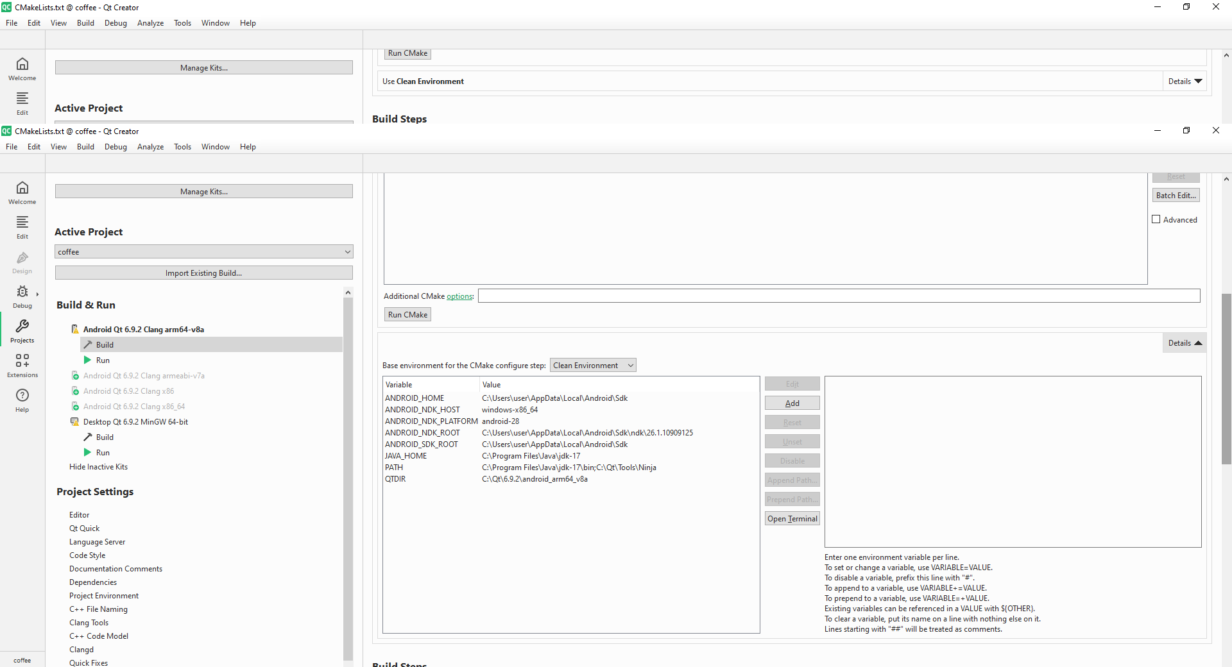This screenshot has height=667, width=1232.
Task: Add a new environment variable
Action: pos(792,403)
